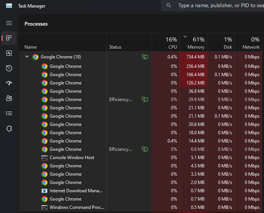Select the Chrome process using 18.0 MB
This screenshot has width=264, height=213.
[x=140, y=133]
